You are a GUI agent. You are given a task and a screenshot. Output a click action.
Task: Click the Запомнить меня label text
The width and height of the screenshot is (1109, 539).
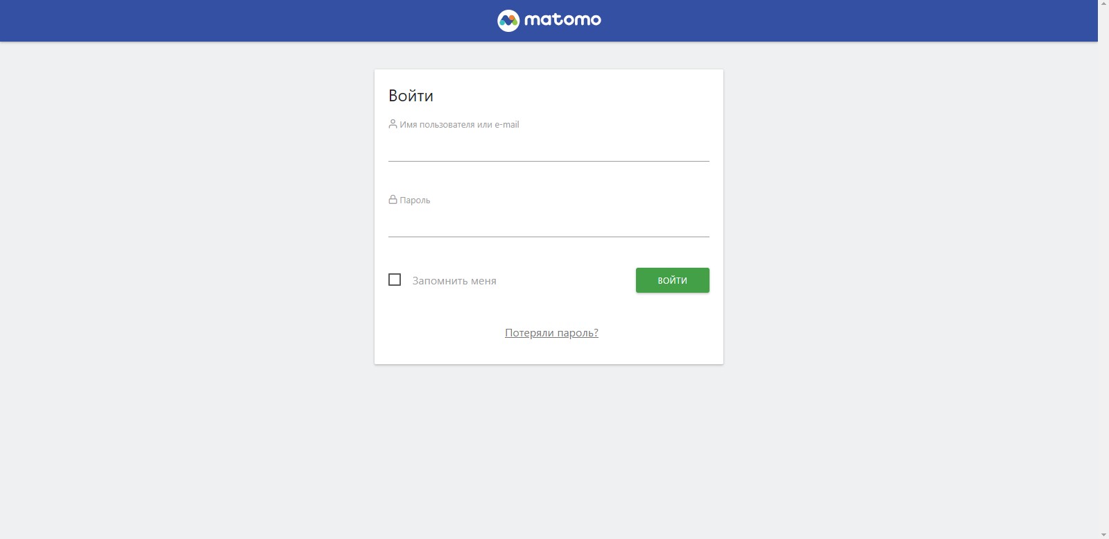[x=454, y=281]
